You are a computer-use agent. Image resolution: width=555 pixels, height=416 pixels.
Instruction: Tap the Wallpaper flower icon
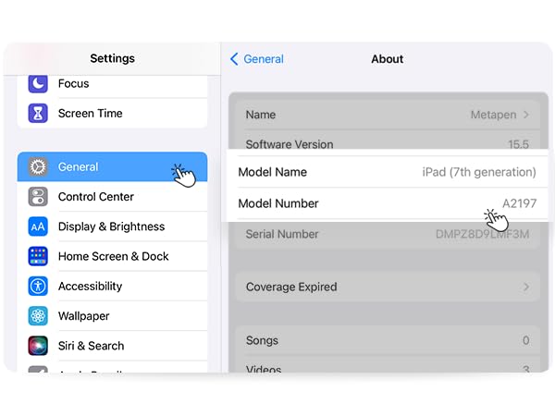pos(38,316)
